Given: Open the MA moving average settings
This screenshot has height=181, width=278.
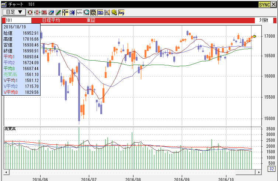Looking at the screenshot, I should pos(100,12).
